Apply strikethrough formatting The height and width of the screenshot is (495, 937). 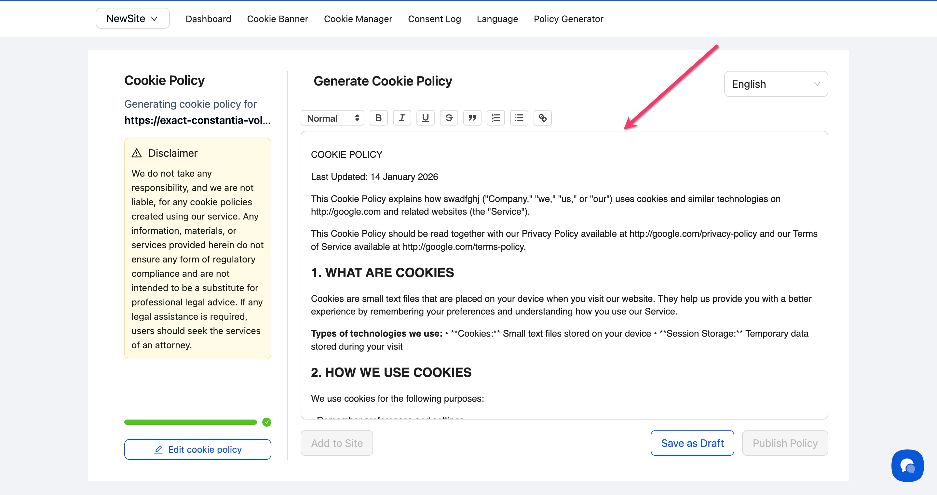[449, 118]
